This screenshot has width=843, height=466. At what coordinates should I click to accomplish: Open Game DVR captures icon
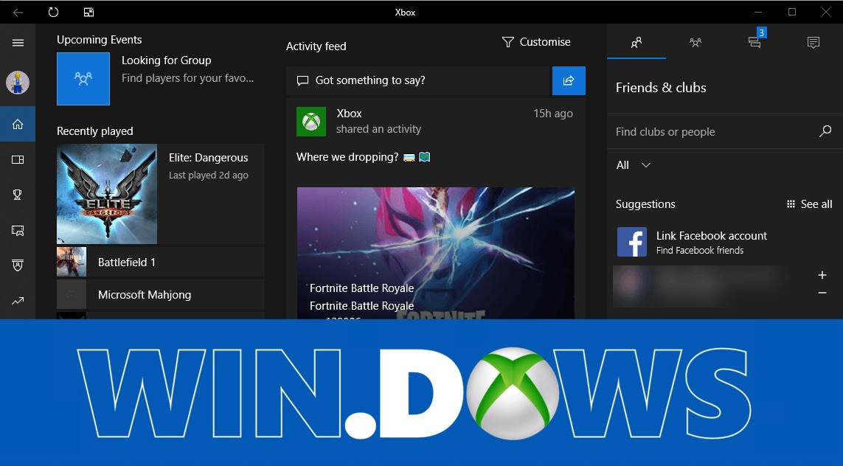[18, 231]
